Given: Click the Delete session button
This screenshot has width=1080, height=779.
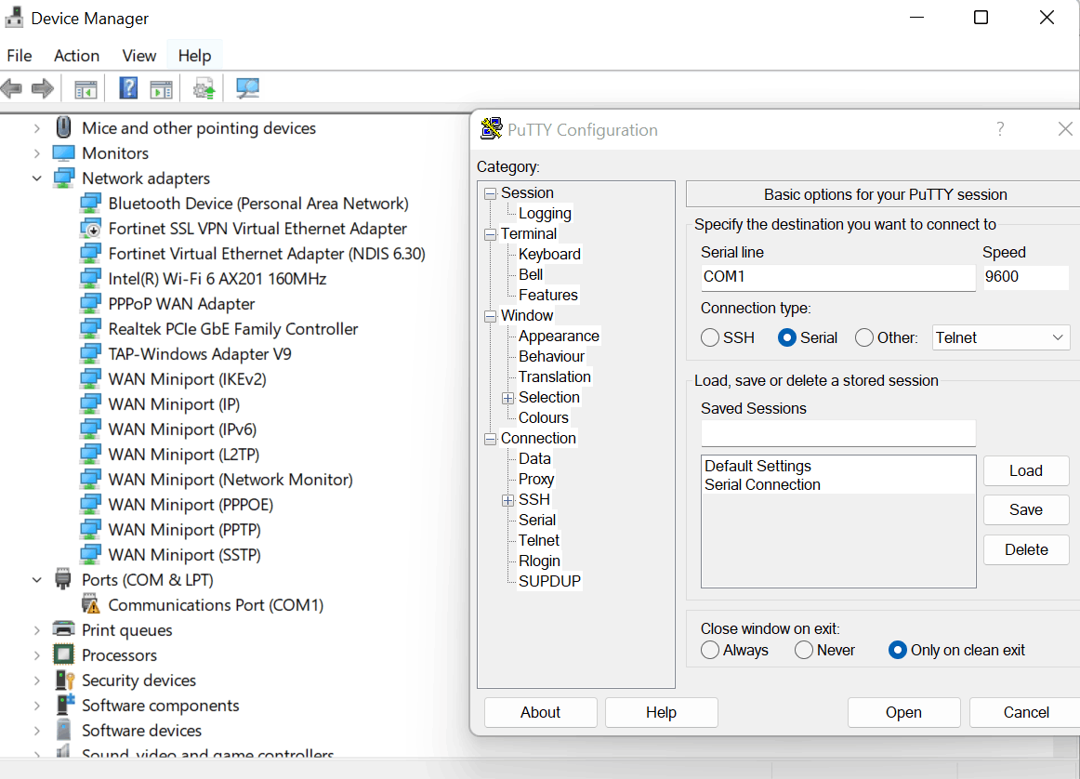Looking at the screenshot, I should pos(1025,549).
